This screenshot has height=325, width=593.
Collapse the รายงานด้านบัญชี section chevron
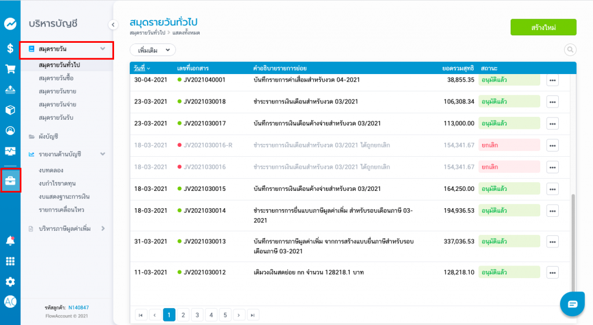pyautogui.click(x=103, y=154)
